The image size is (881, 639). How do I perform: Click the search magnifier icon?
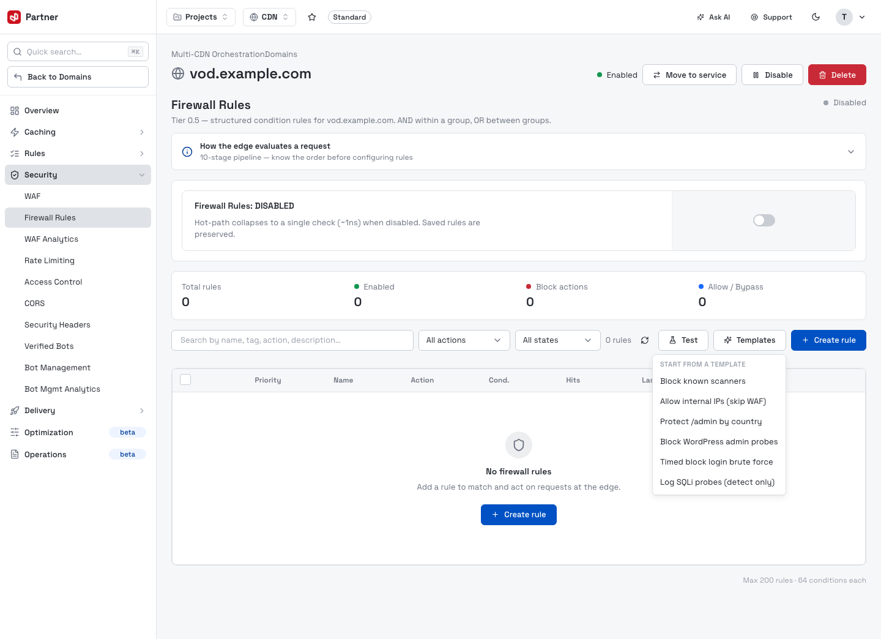pyautogui.click(x=18, y=52)
